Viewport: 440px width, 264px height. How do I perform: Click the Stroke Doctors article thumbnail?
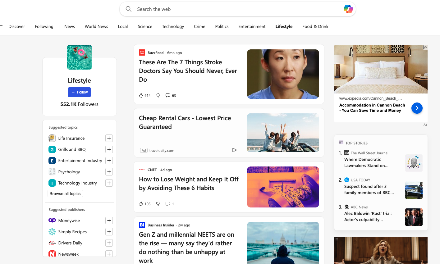click(x=283, y=74)
